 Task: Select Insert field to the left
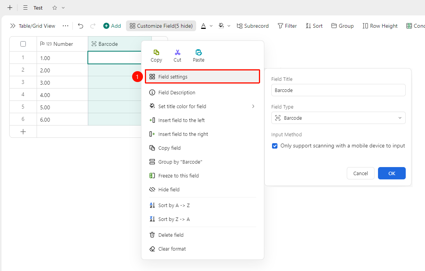(x=202, y=120)
